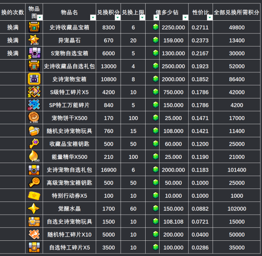This screenshot has height=256, width=262.
Task: Open the 兑换积分 column filter dropdown
Action: 118,17
